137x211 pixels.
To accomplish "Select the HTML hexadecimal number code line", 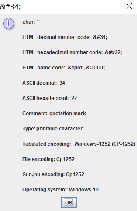I will point(72,52).
